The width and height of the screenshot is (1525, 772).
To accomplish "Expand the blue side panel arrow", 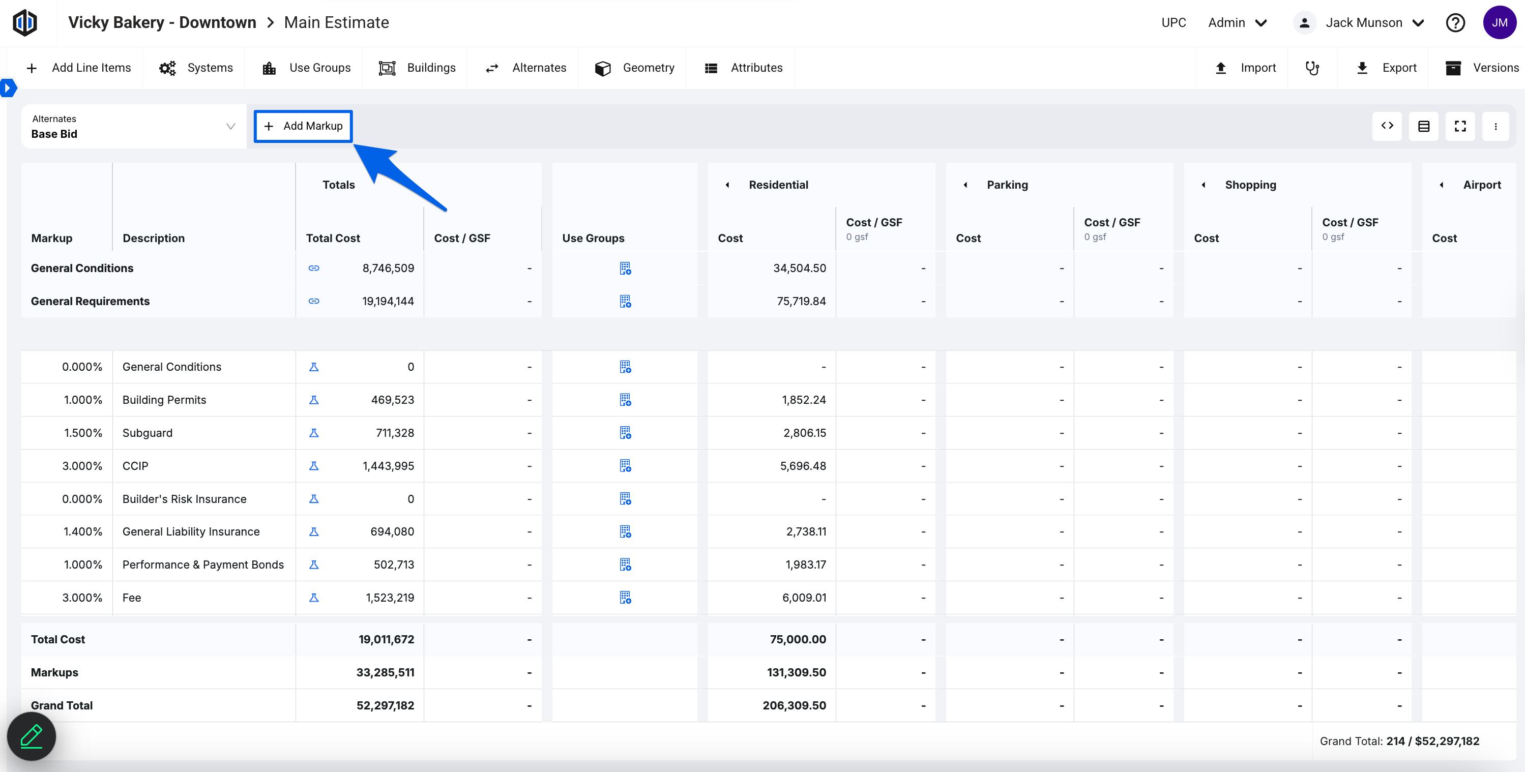I will point(8,88).
